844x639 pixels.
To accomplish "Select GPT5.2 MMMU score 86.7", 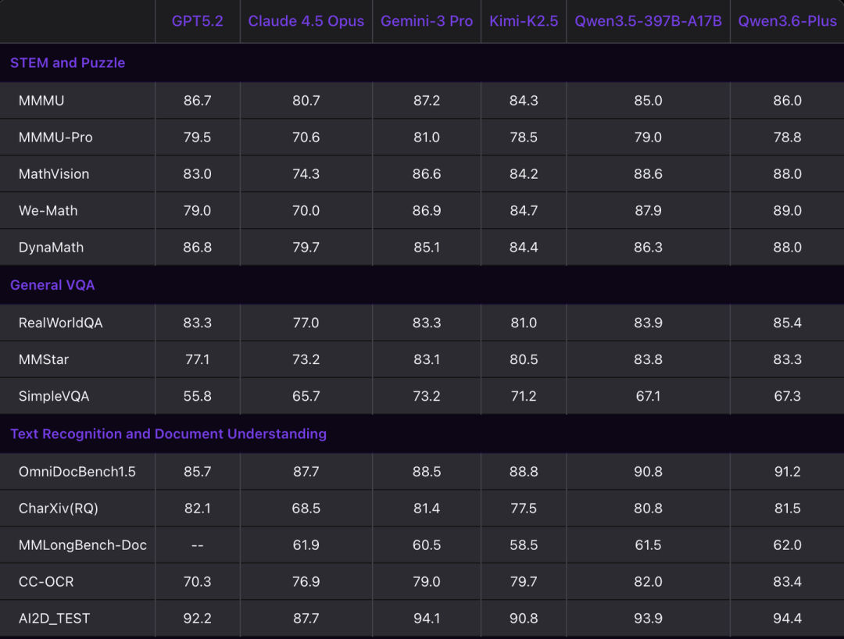I will coord(197,101).
